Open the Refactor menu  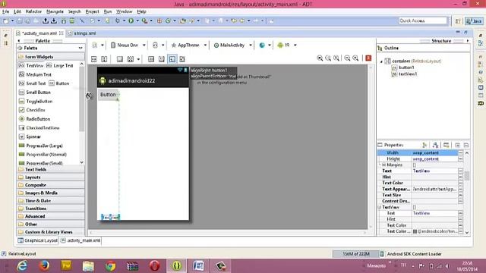(33, 11)
